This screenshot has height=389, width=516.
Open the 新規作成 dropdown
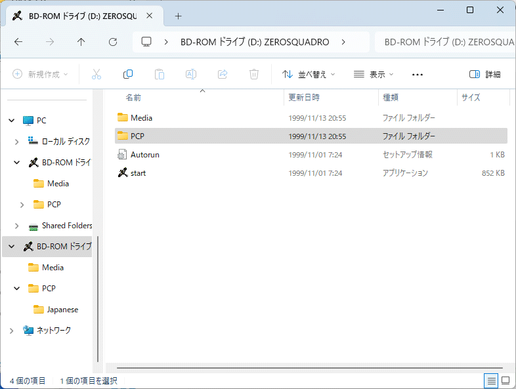(40, 74)
